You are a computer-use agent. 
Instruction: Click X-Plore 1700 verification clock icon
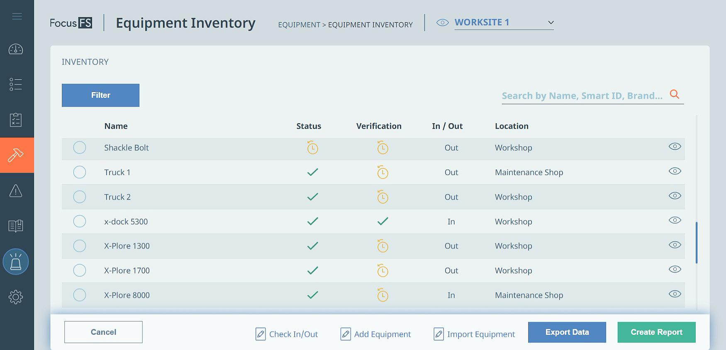[x=382, y=270]
